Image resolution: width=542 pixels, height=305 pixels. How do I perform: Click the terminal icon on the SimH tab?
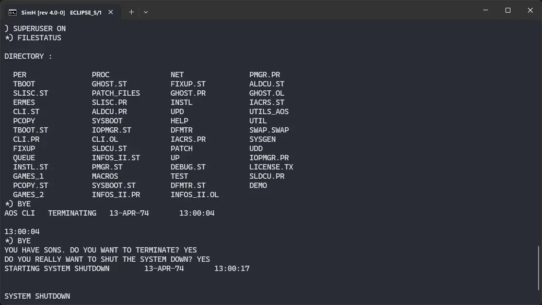tap(13, 13)
